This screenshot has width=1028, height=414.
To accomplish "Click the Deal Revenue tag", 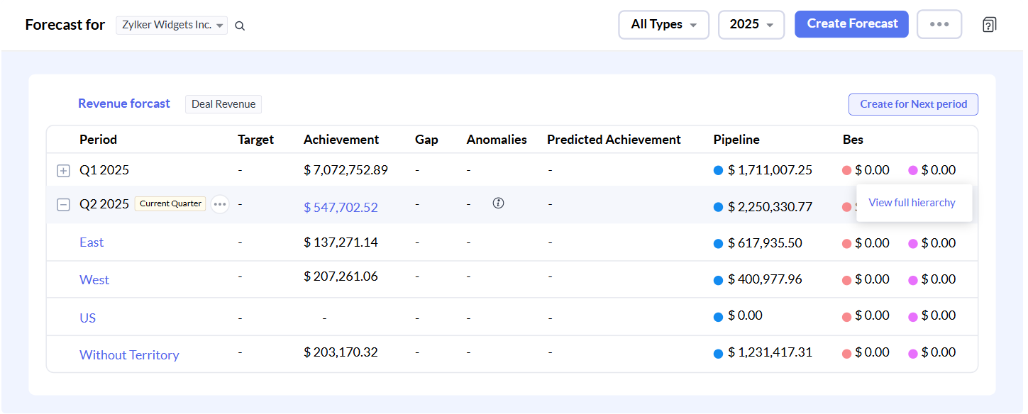I will pyautogui.click(x=223, y=104).
